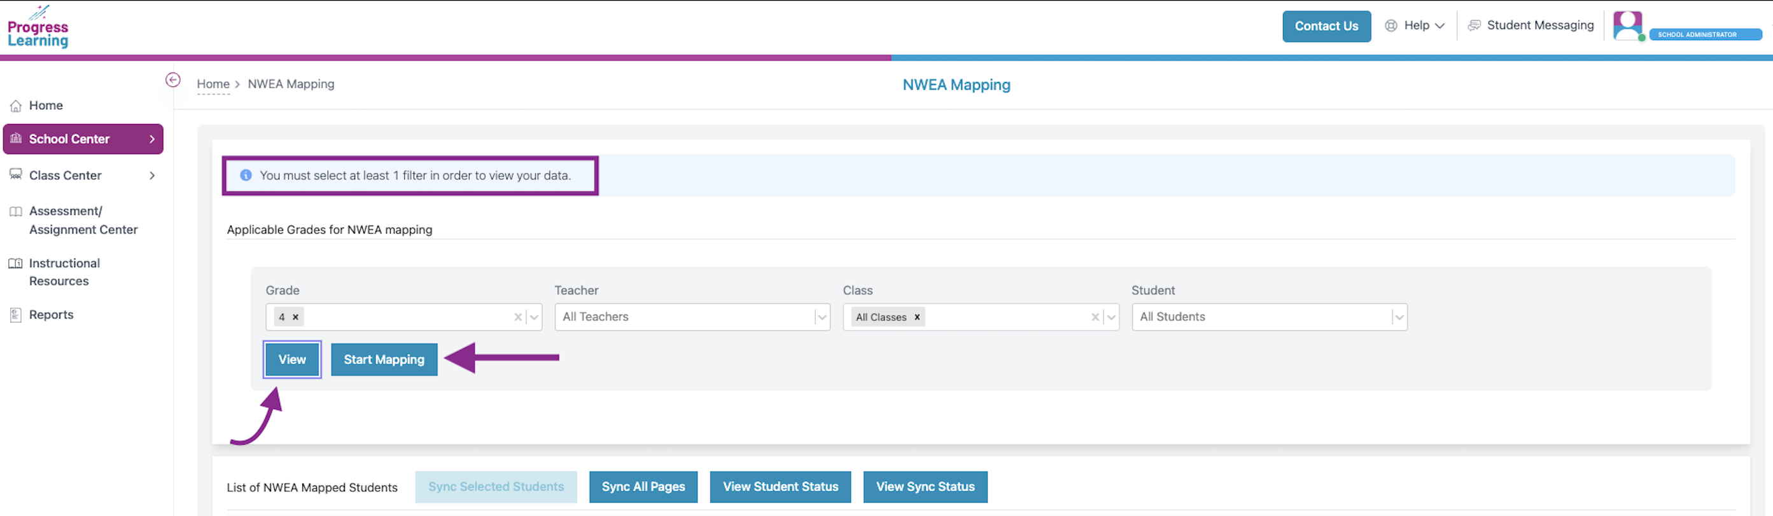Click the List of NWEA Mapped Students label
The width and height of the screenshot is (1773, 516).
pyautogui.click(x=312, y=487)
